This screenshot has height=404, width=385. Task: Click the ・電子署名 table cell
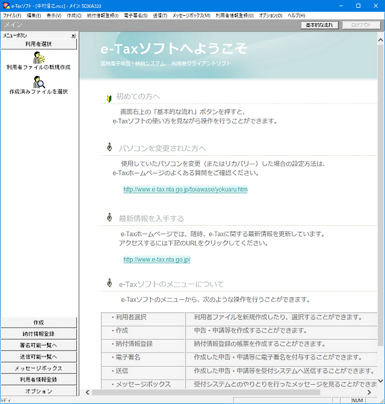tap(143, 359)
